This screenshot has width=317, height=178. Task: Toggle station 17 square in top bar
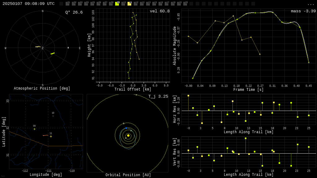[x=166, y=4]
